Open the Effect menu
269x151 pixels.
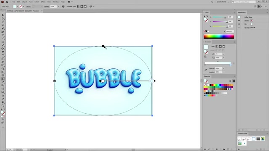(43, 2)
